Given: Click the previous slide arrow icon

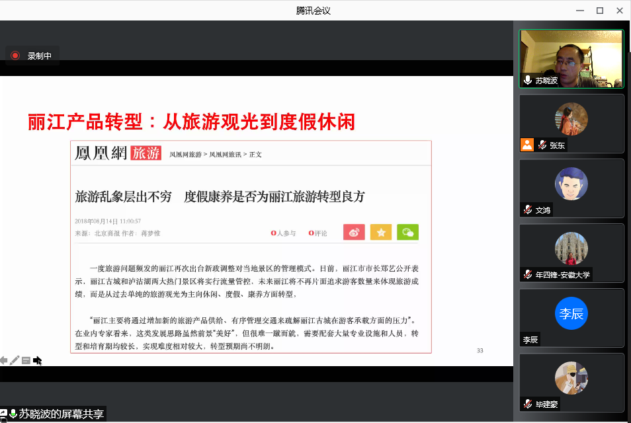Looking at the screenshot, I should click(x=4, y=360).
